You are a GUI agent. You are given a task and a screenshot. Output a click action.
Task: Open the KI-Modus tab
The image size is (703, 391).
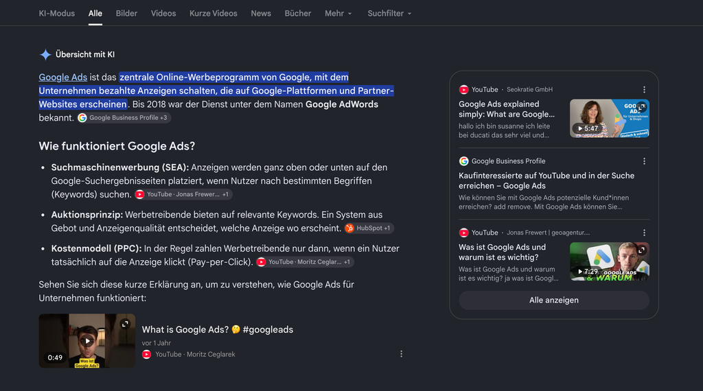click(56, 14)
